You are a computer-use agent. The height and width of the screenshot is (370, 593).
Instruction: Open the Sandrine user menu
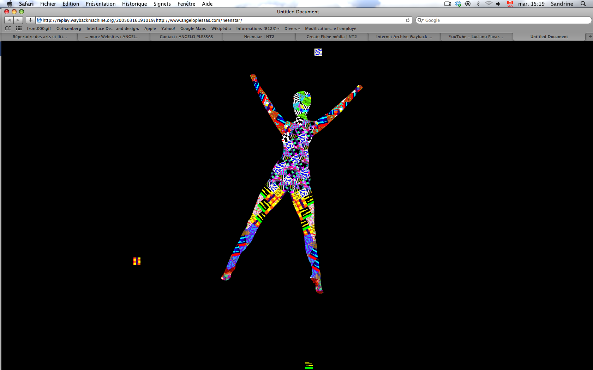(x=562, y=4)
